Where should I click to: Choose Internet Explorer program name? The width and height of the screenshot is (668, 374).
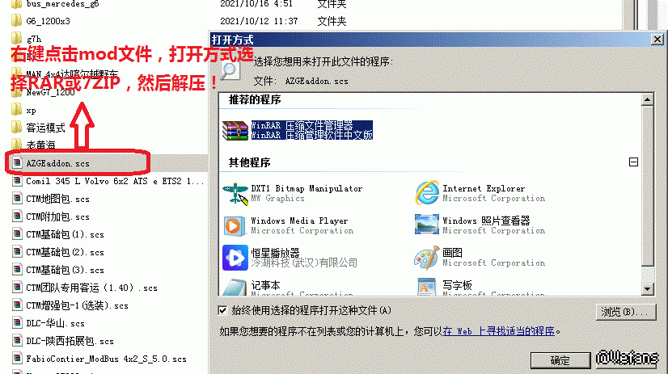pyautogui.click(x=484, y=188)
